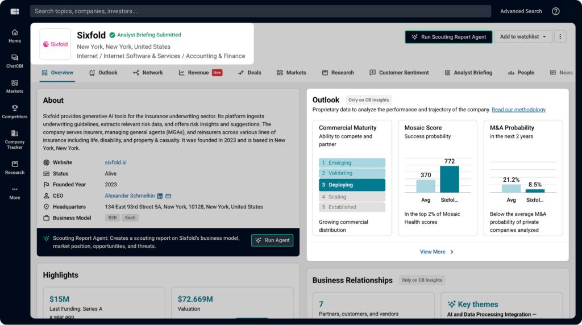The image size is (582, 325).
Task: Click the CB Insights logo
Action: pos(15,11)
